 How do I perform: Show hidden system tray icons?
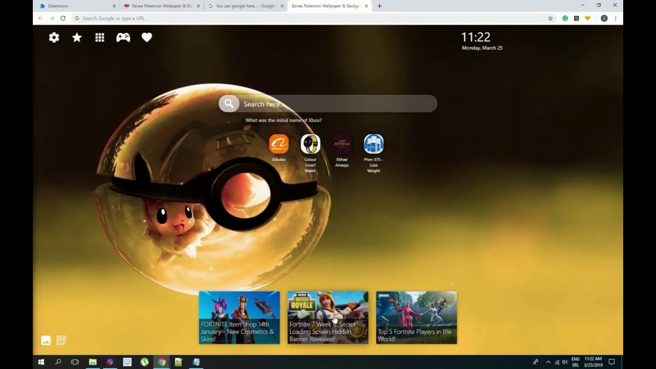pyautogui.click(x=548, y=362)
